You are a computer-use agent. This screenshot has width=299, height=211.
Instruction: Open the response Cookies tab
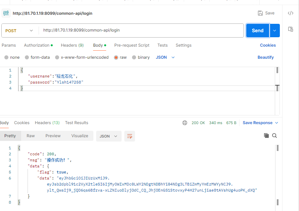click(x=22, y=123)
